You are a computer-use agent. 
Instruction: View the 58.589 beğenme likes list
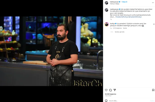(110, 94)
